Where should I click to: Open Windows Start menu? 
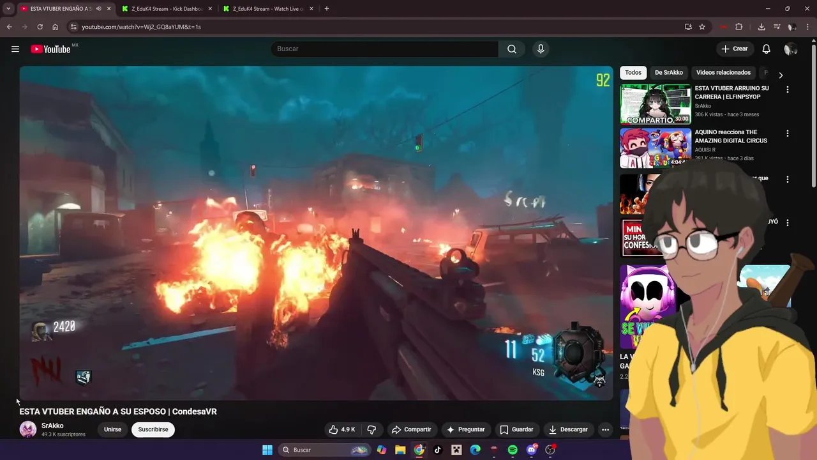click(267, 450)
